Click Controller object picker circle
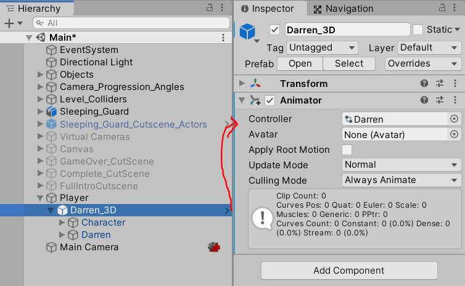The image size is (465, 286). click(455, 119)
